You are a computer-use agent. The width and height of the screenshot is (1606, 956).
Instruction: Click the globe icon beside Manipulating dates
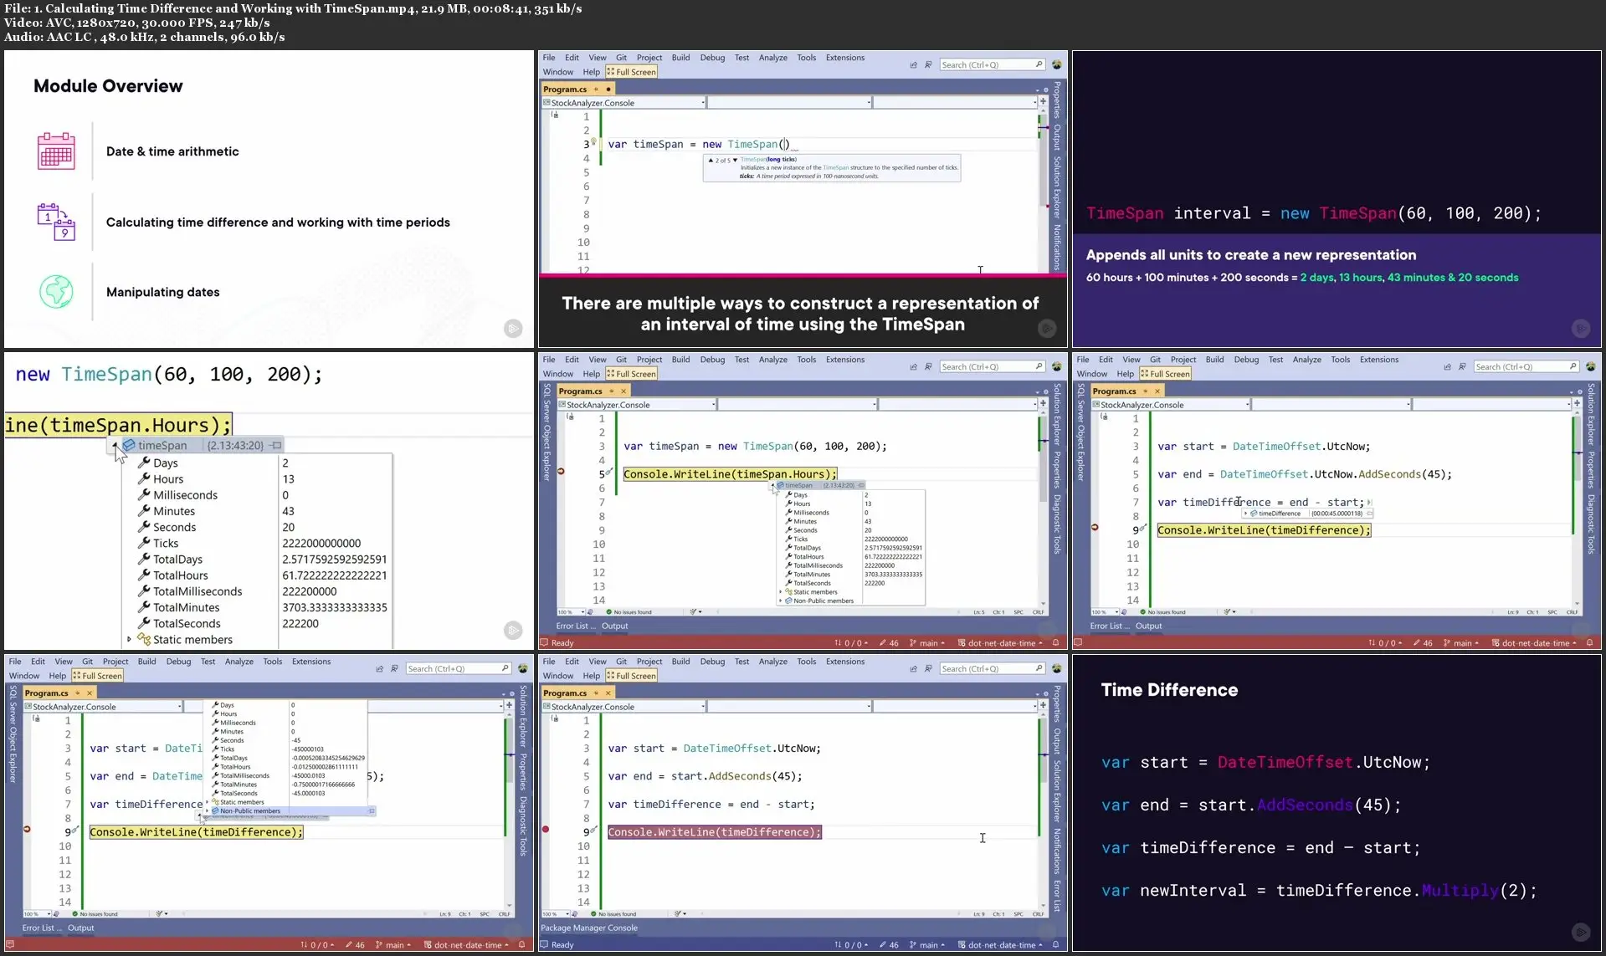point(56,291)
